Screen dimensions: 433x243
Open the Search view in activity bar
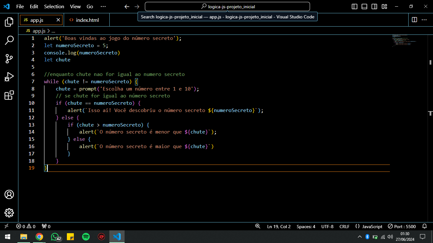[x=9, y=40]
